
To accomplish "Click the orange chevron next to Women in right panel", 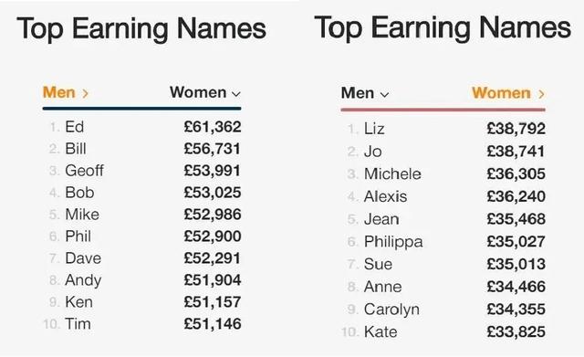I will pyautogui.click(x=541, y=94).
